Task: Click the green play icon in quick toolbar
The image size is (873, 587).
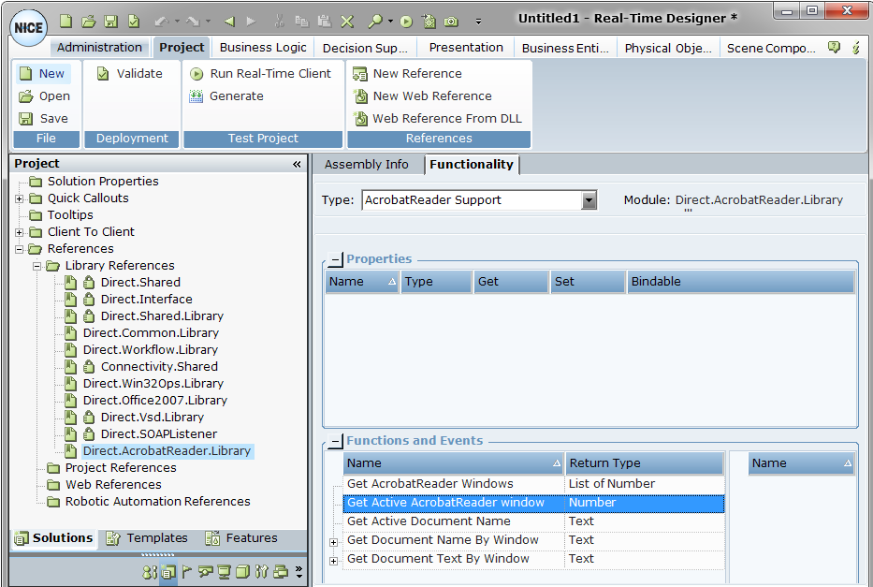Action: pos(405,21)
